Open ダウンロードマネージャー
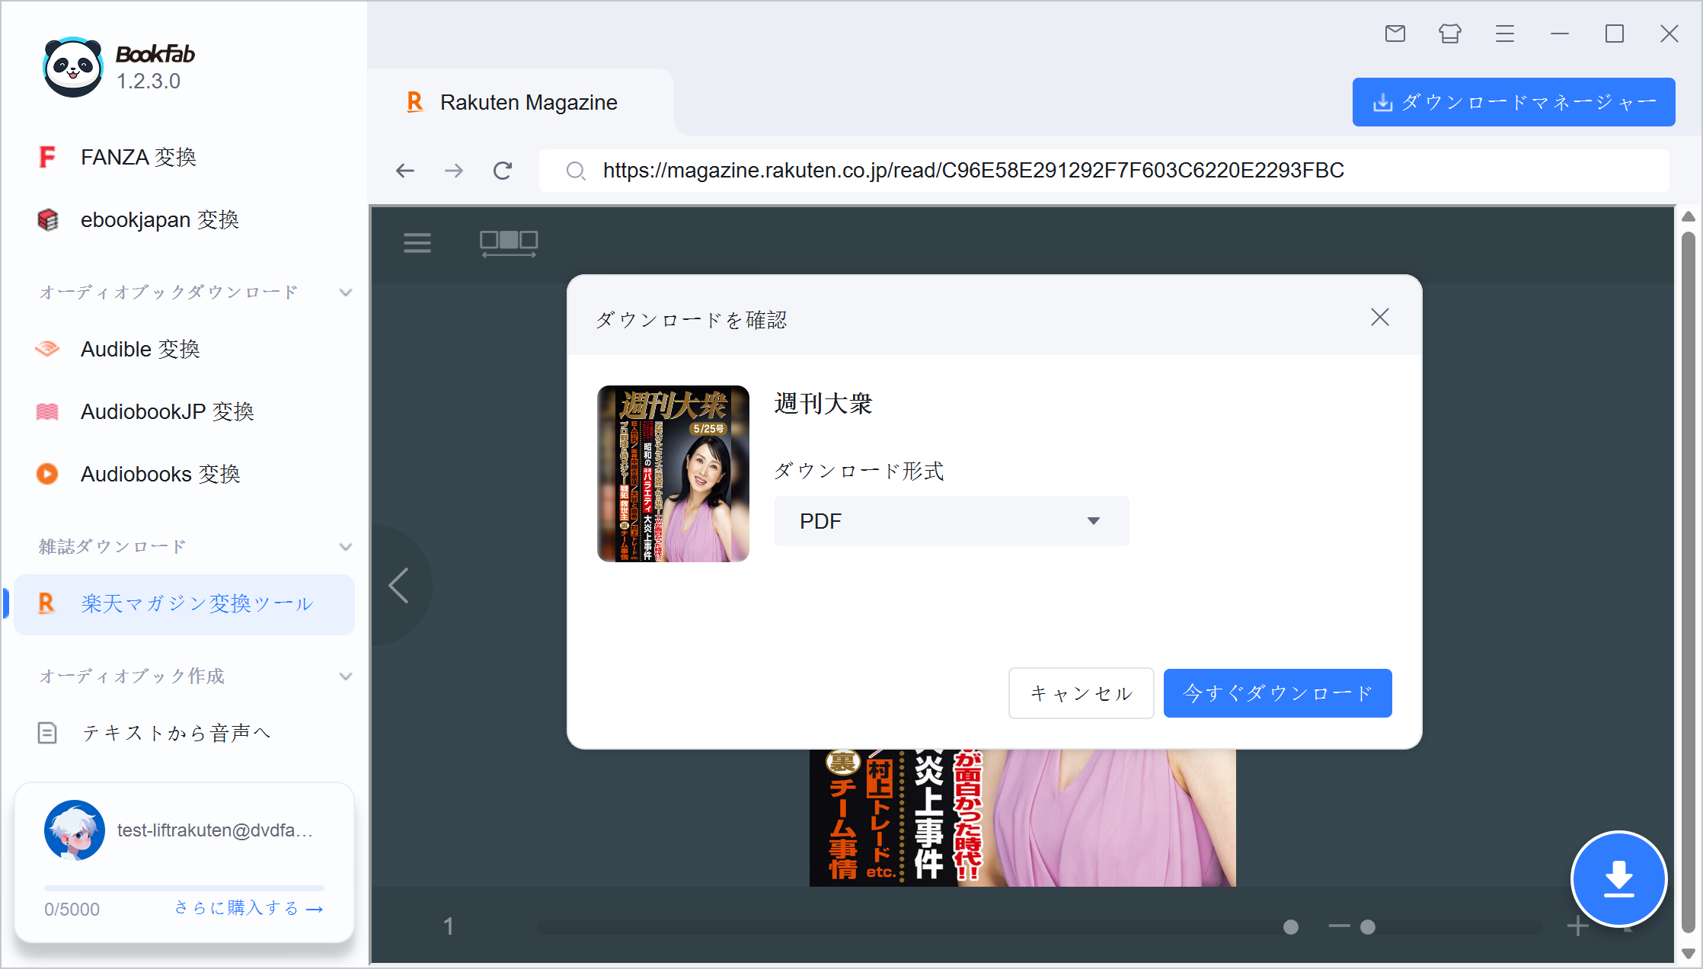 tap(1513, 102)
